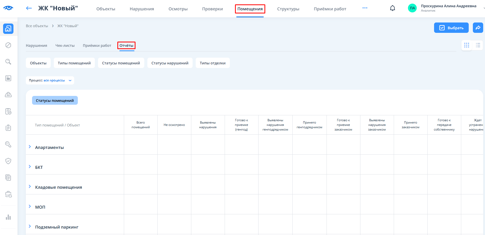Image resolution: width=485 pixels, height=235 pixels.
Task: Click Все объекты breadcrumb link
Action: click(37, 26)
